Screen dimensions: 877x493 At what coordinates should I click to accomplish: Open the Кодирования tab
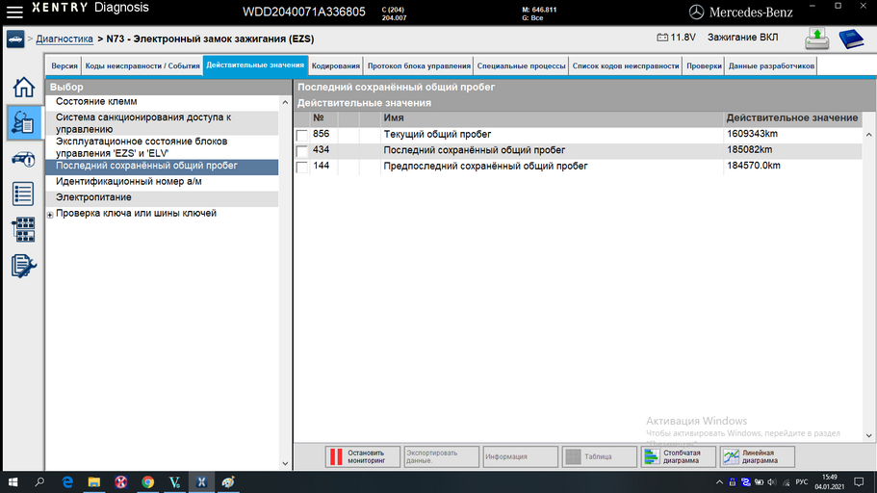[x=336, y=66]
